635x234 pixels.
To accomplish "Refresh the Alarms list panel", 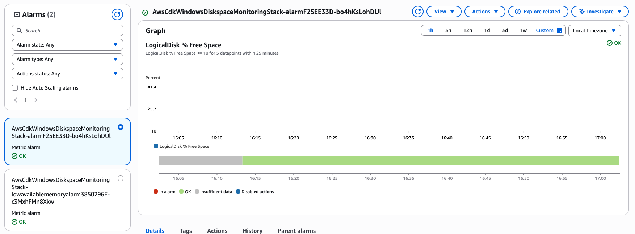I will point(117,14).
